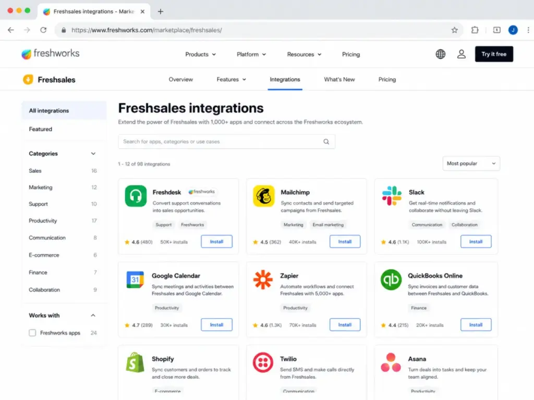Collapse the Works with section
Screen dimensions: 534x400
pyautogui.click(x=93, y=316)
